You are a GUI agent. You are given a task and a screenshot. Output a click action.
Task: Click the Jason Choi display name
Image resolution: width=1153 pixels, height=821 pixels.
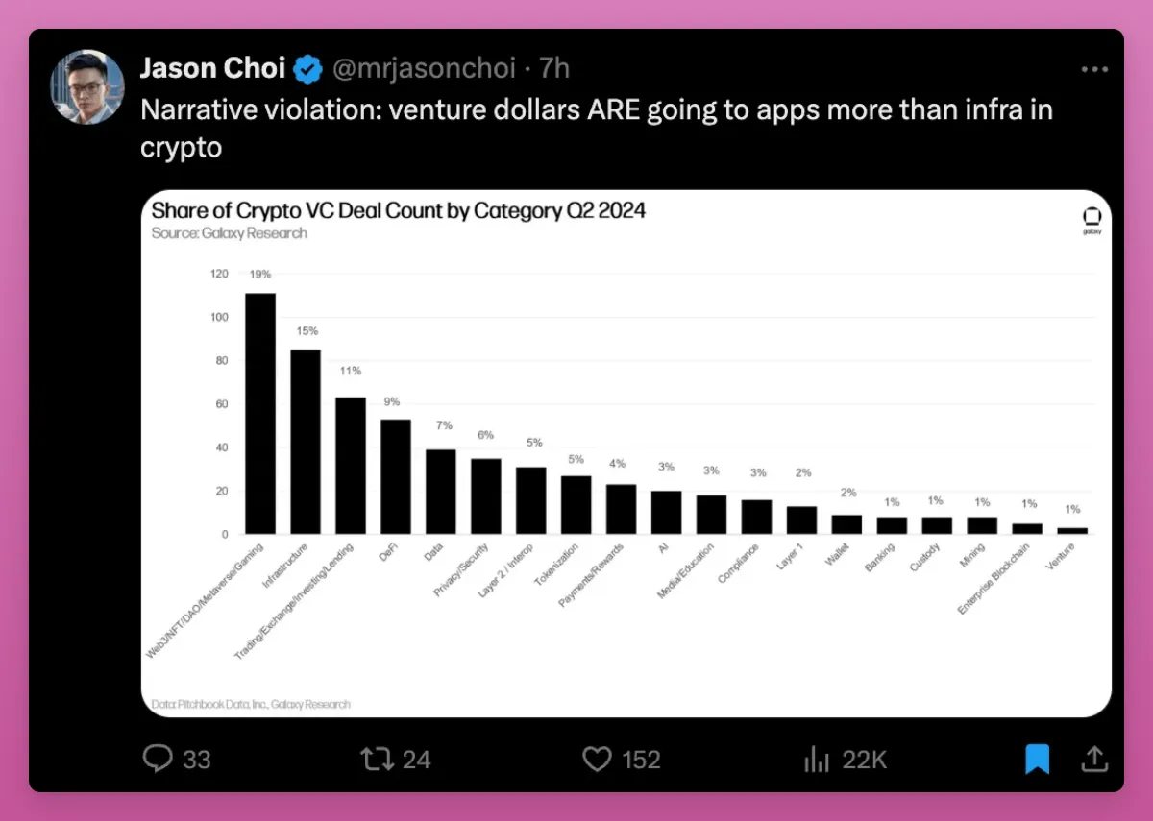212,69
